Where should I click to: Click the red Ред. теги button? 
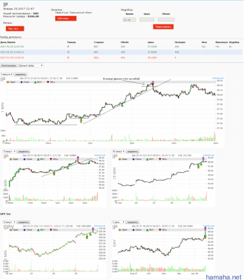[15, 28]
